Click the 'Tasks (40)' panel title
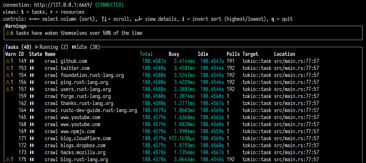 18,47
